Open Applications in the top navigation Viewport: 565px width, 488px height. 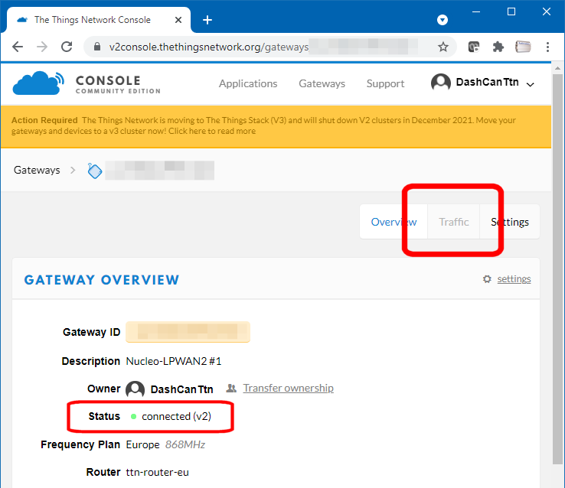pyautogui.click(x=248, y=83)
